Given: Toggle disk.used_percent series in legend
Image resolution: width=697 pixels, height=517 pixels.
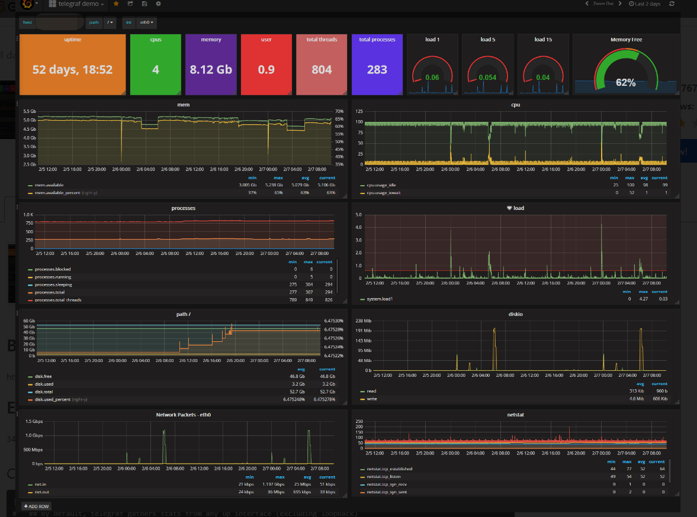Looking at the screenshot, I should pyautogui.click(x=53, y=400).
